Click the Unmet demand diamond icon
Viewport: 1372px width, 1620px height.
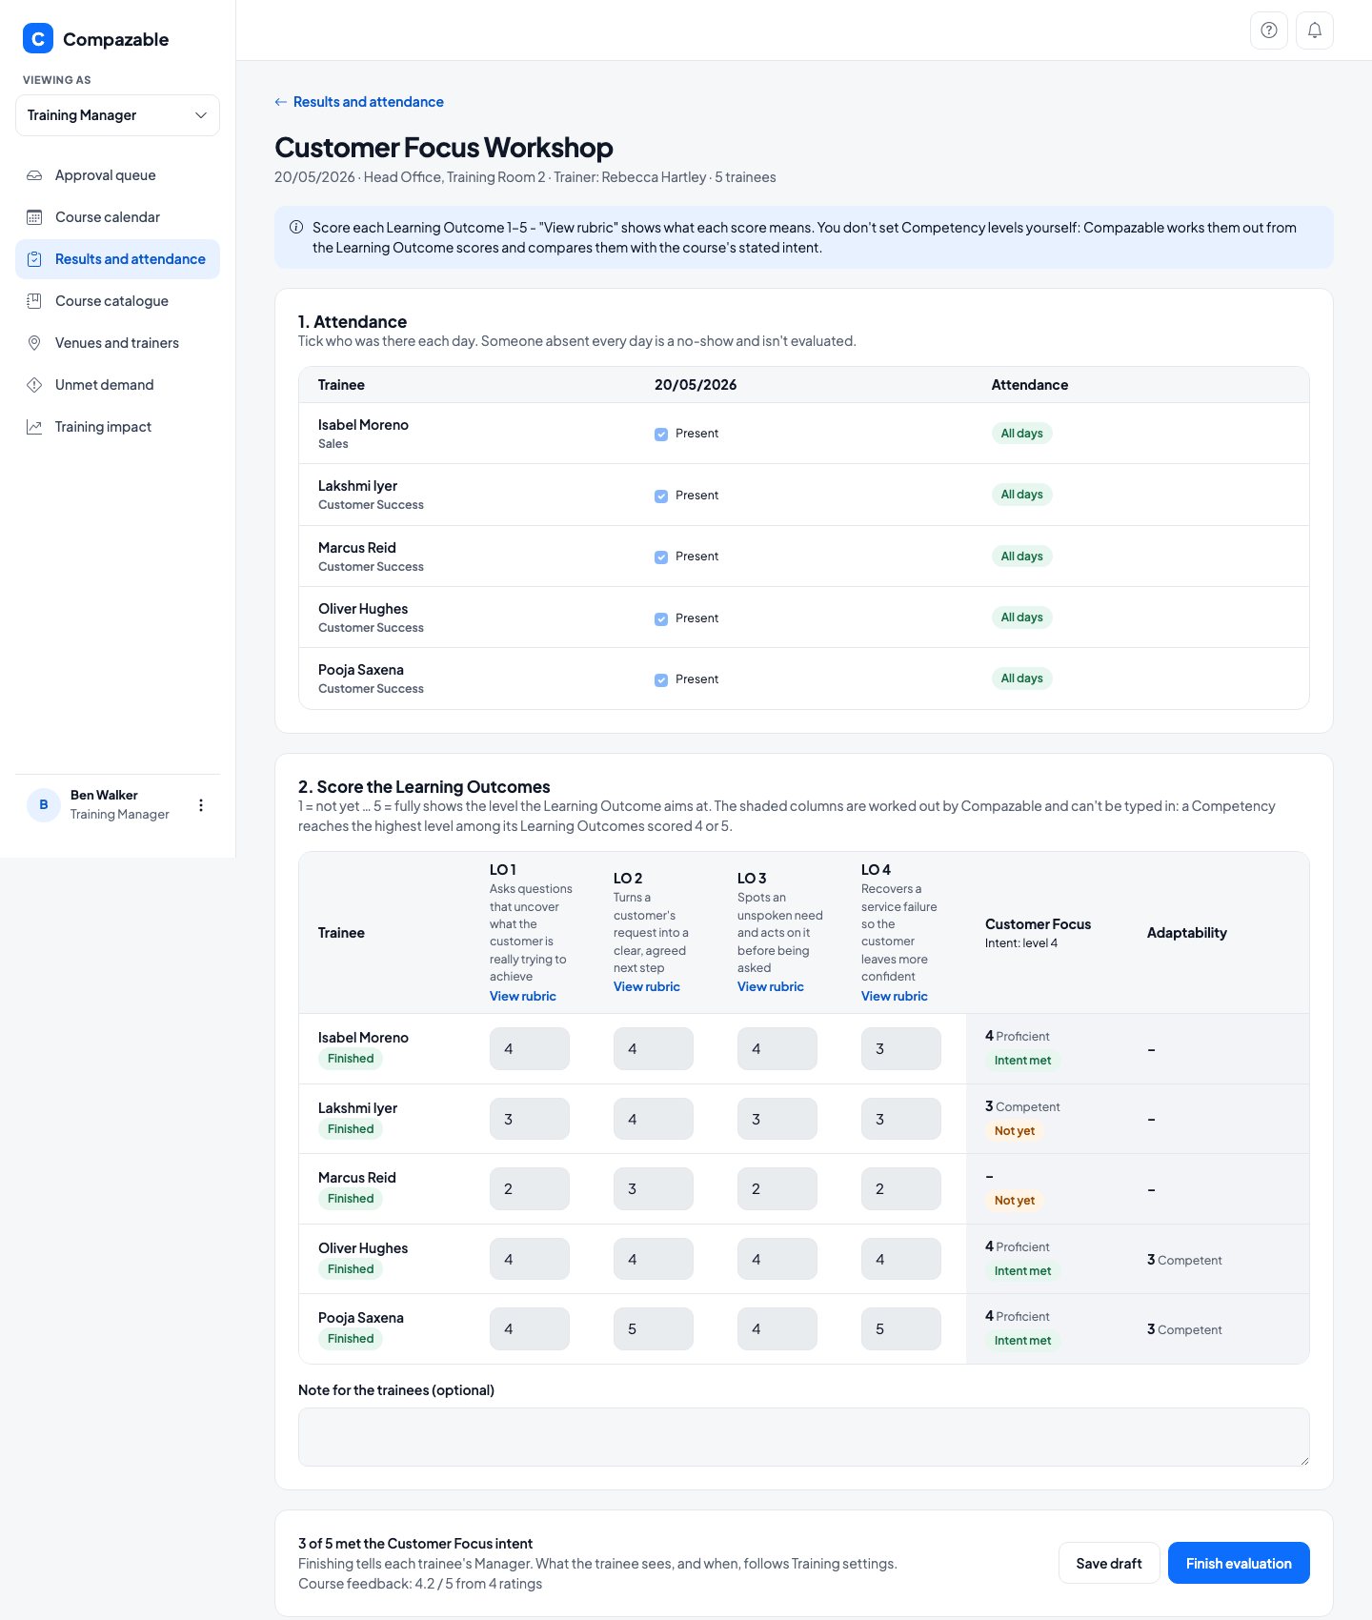click(34, 385)
